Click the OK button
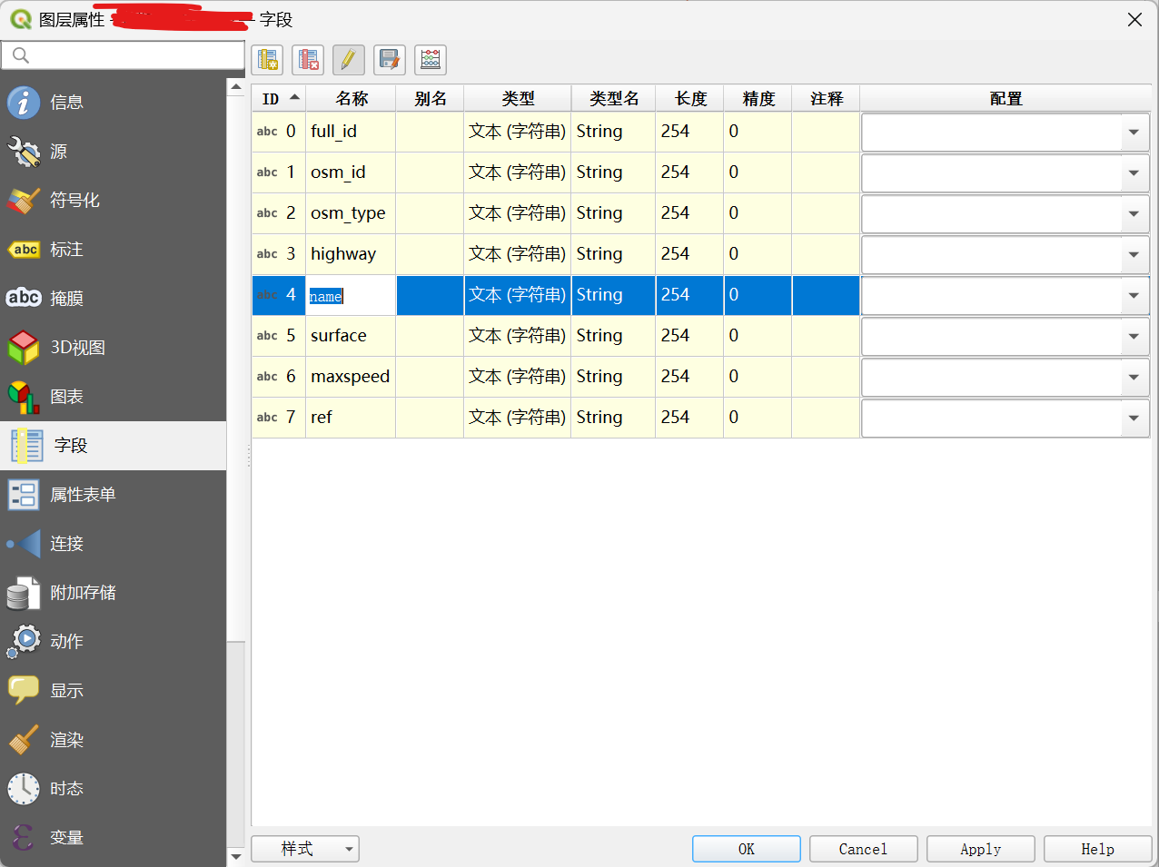This screenshot has width=1159, height=867. click(x=746, y=849)
